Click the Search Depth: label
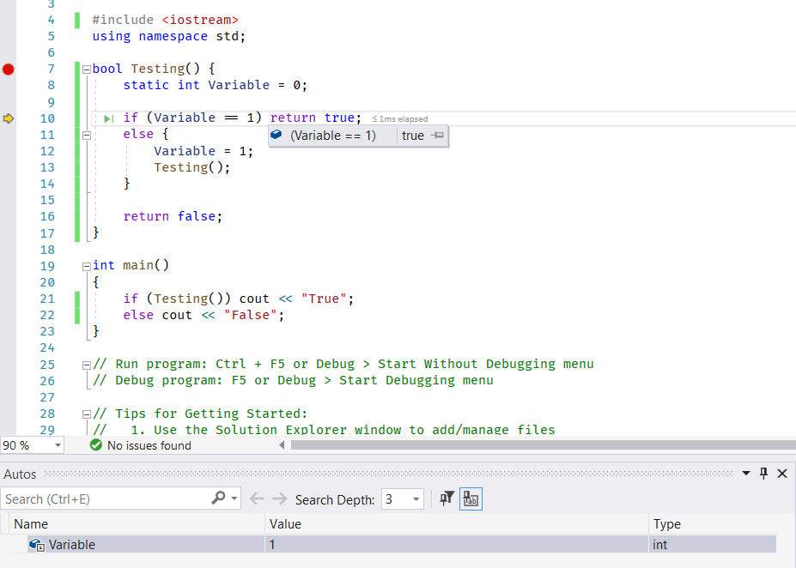This screenshot has width=796, height=568. (335, 499)
